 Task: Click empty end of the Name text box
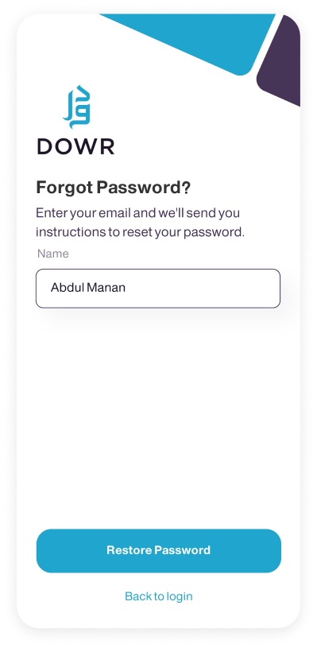pos(207,289)
